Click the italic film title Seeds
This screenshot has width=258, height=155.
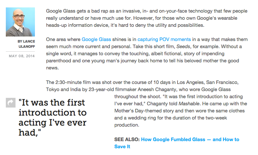point(183,46)
